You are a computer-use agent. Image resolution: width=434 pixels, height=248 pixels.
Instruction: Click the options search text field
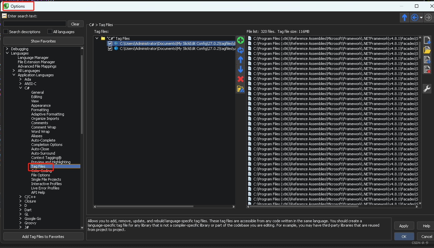coord(35,24)
